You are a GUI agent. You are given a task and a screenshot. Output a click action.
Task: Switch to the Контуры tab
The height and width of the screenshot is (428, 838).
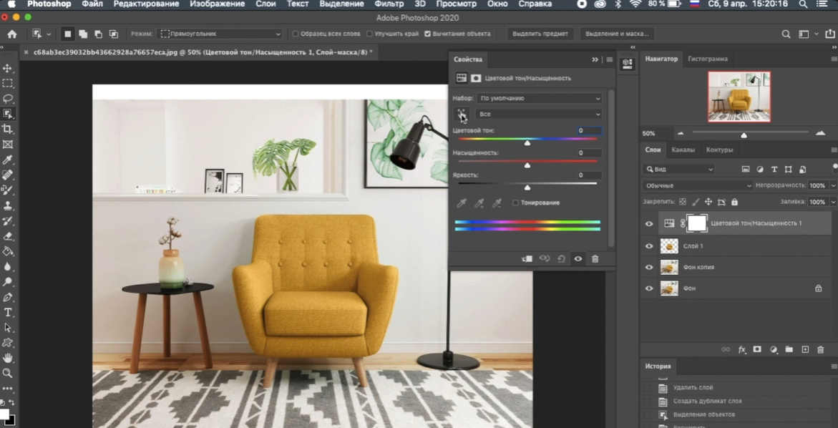719,150
